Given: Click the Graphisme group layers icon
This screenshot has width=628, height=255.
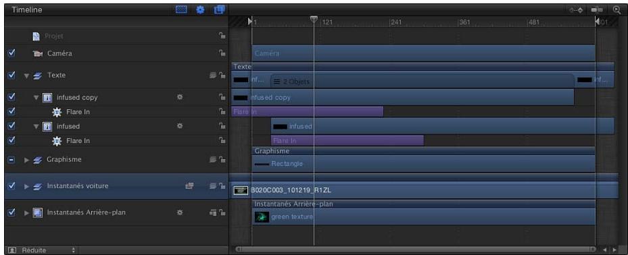Looking at the screenshot, I should tap(39, 159).
